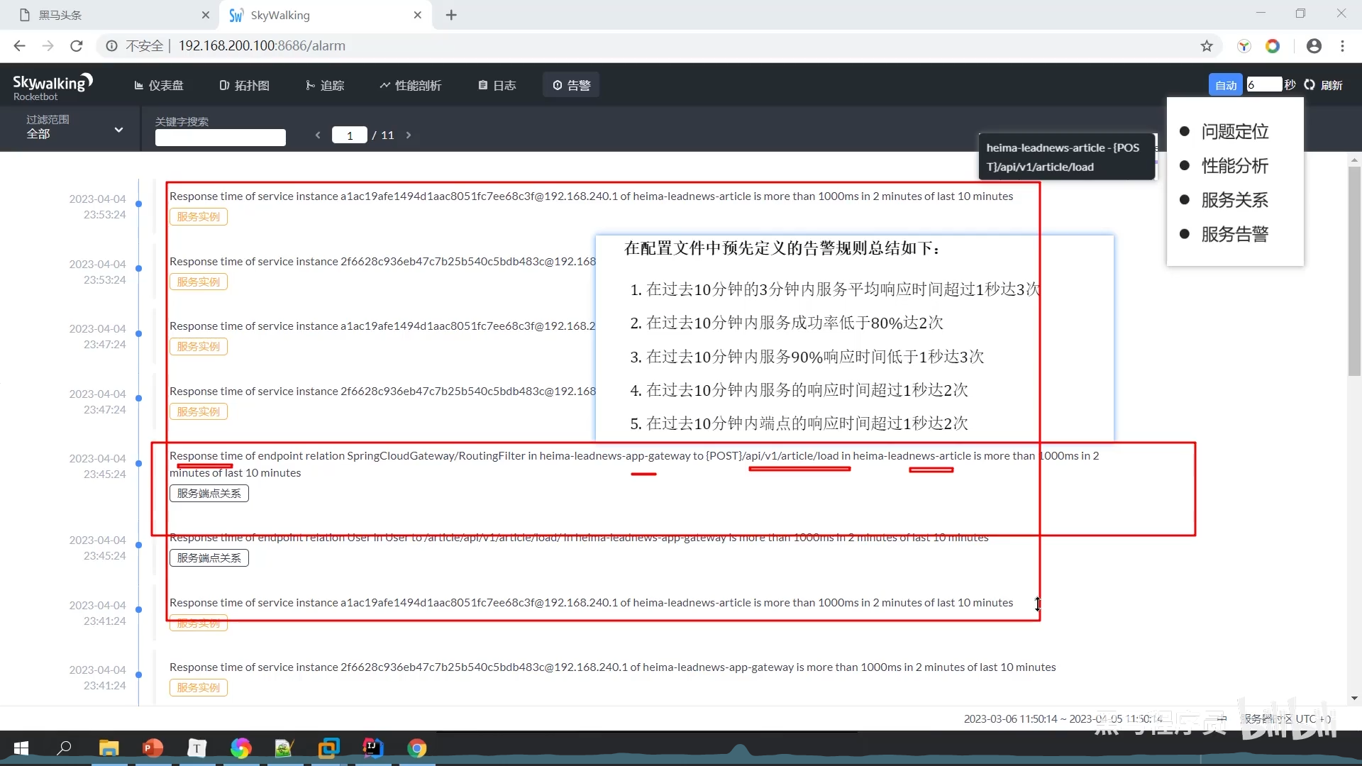
Task: Go to previous alarm page arrow
Action: [318, 135]
